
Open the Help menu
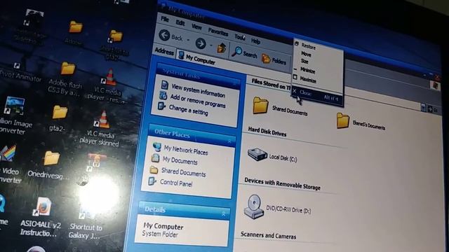click(x=255, y=41)
